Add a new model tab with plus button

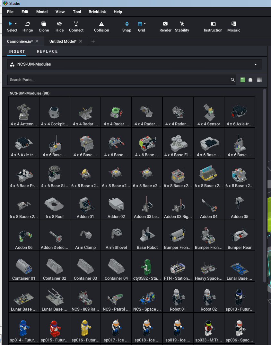[x=93, y=41]
